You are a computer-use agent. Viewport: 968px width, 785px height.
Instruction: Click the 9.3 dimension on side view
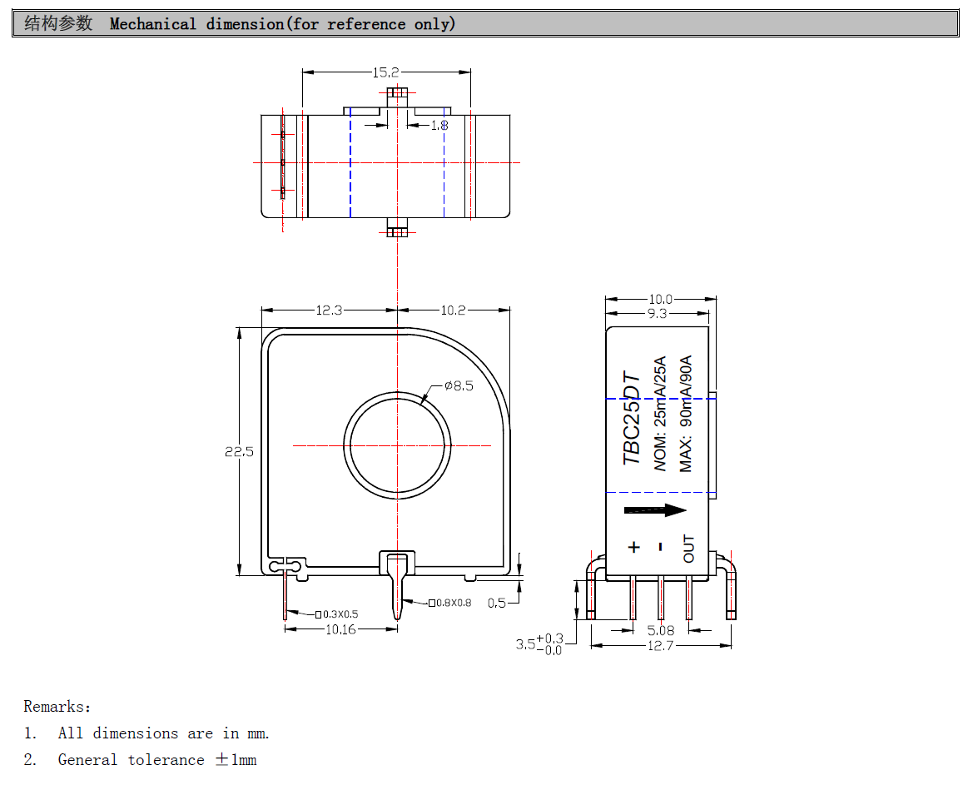coord(657,314)
